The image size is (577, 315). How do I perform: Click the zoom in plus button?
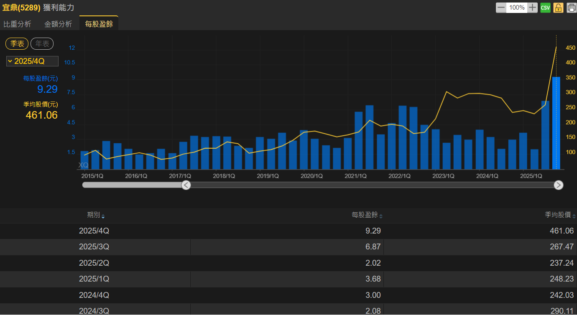[x=532, y=8]
